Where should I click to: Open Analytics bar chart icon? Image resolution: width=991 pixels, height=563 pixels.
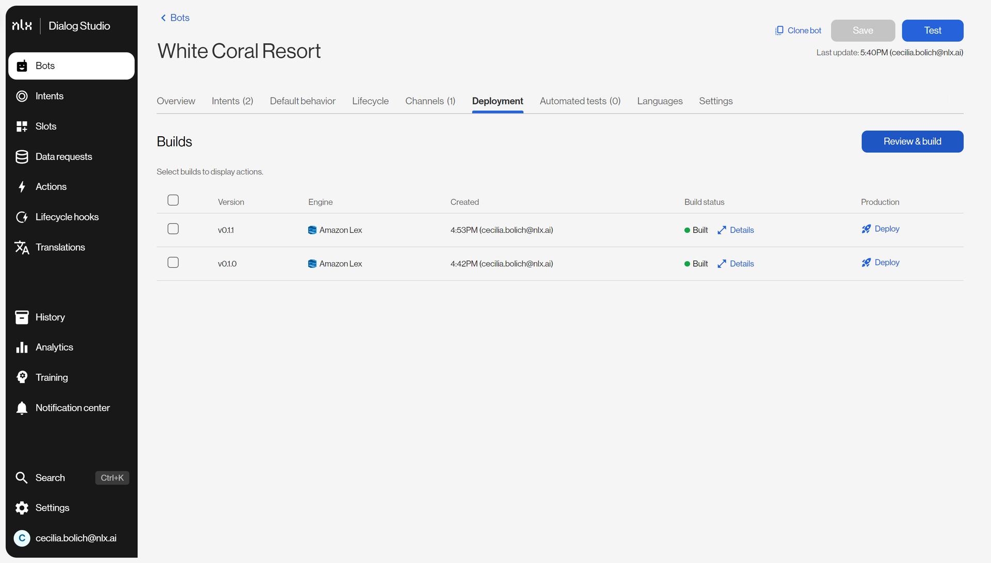(22, 347)
